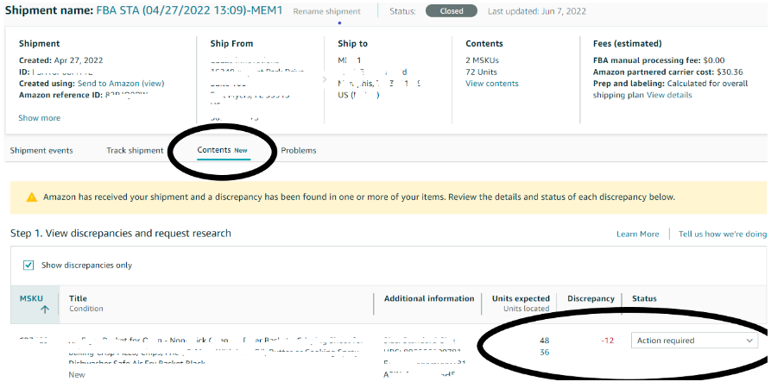Click Tell us how we're doing link
This screenshot has height=388, width=771.
[723, 235]
